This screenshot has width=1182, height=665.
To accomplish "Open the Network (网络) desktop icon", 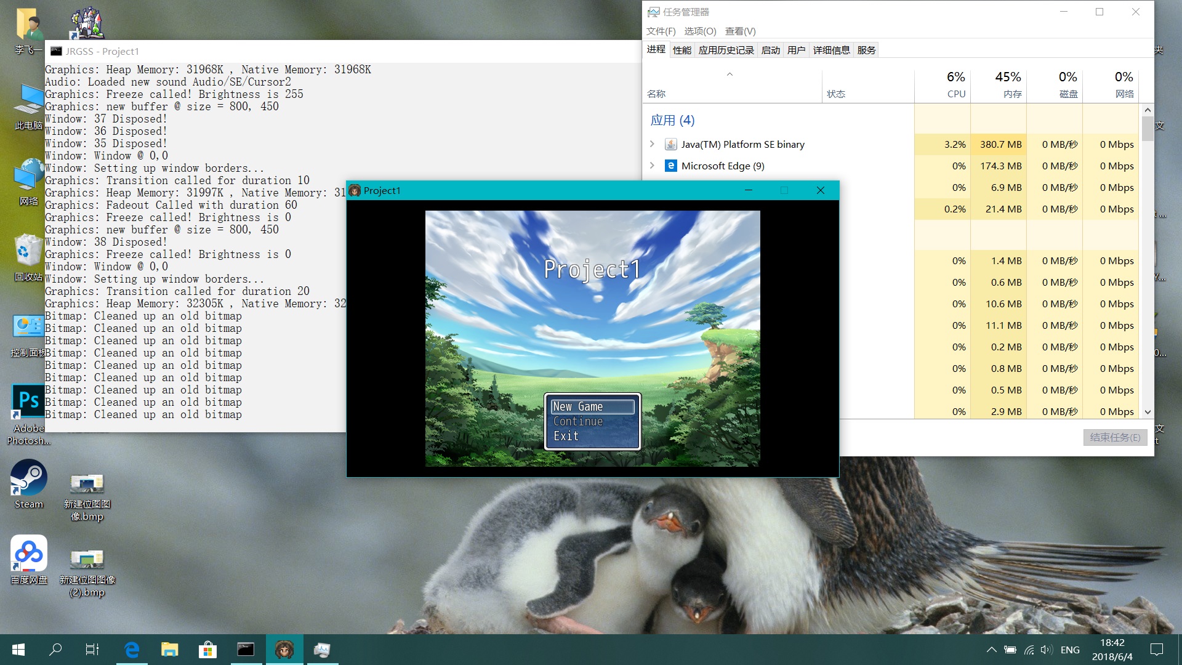I will [28, 182].
